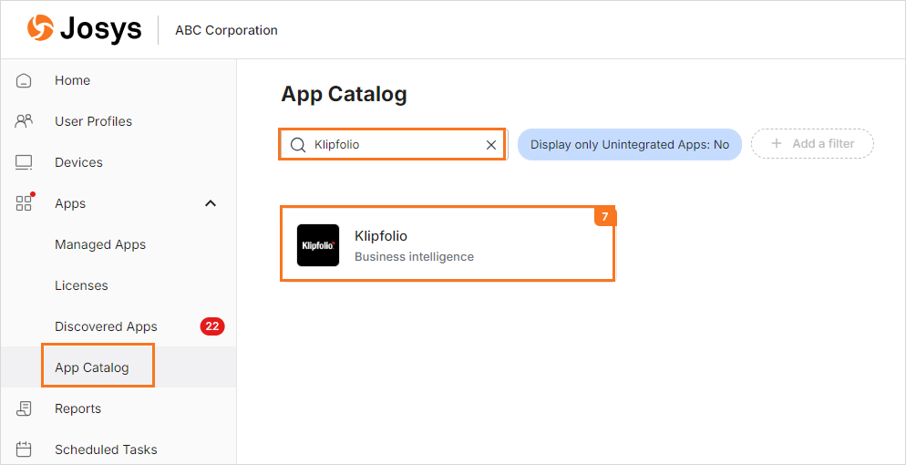
Task: Click the search magnifier icon
Action: point(298,144)
